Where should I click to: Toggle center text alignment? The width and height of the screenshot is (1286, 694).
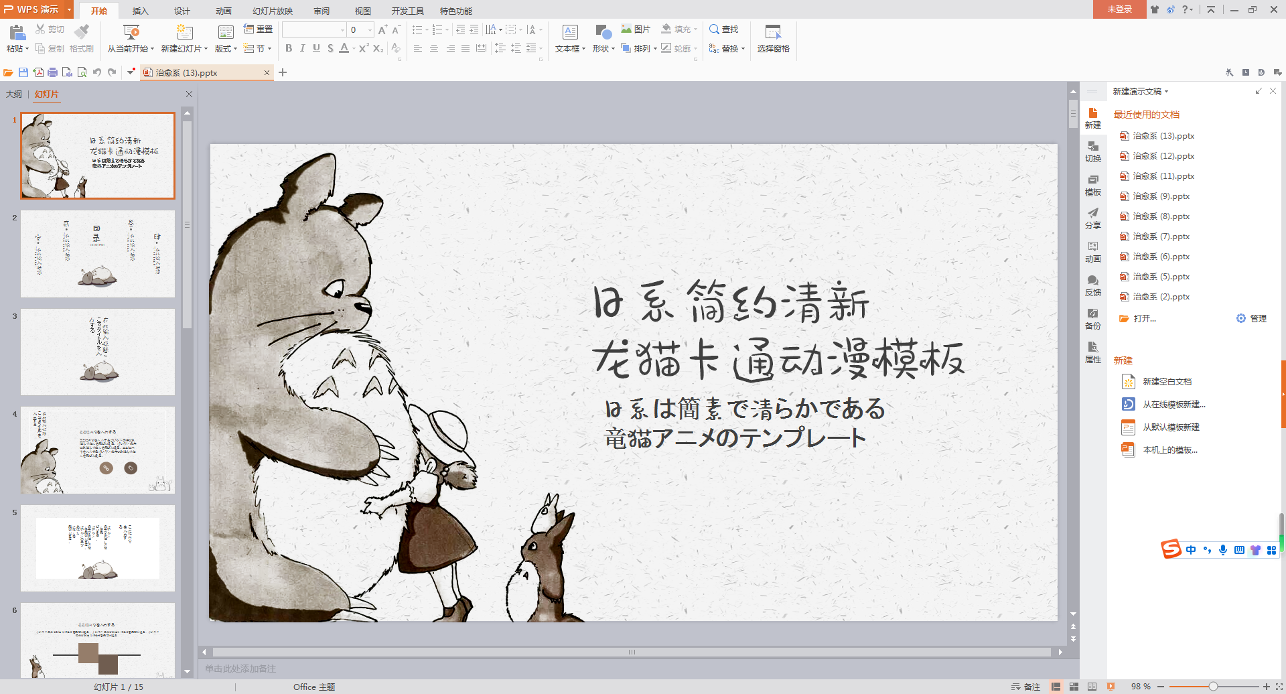point(434,48)
